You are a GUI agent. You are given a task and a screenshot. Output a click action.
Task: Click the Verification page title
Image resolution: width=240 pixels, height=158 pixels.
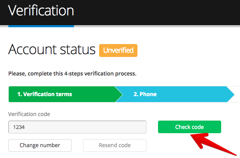[x=41, y=10]
